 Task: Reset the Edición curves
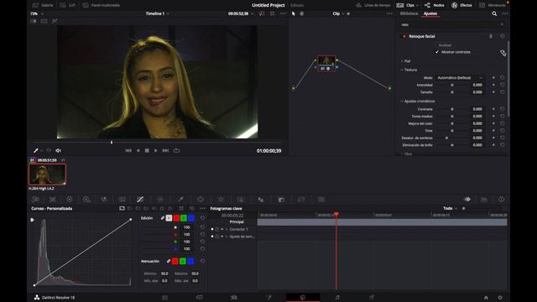[202, 218]
